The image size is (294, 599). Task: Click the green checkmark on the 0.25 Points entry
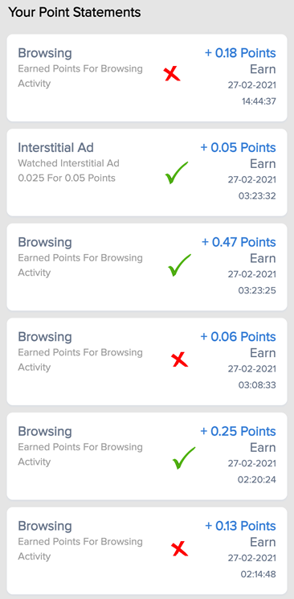coord(184,457)
